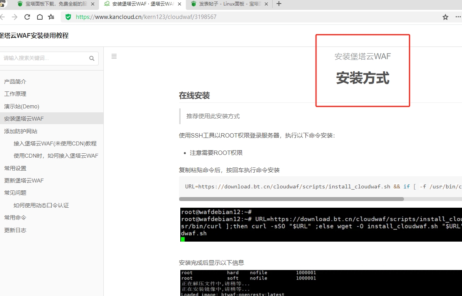Viewport: 462px width, 296px height.
Task: Open 添加防护网站 in sidebar
Action: click(x=21, y=131)
